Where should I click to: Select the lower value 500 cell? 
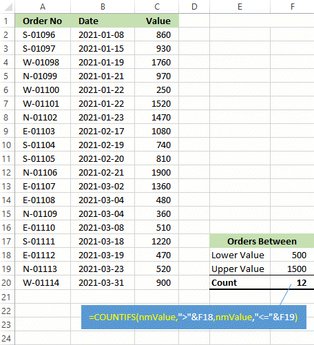pos(292,255)
